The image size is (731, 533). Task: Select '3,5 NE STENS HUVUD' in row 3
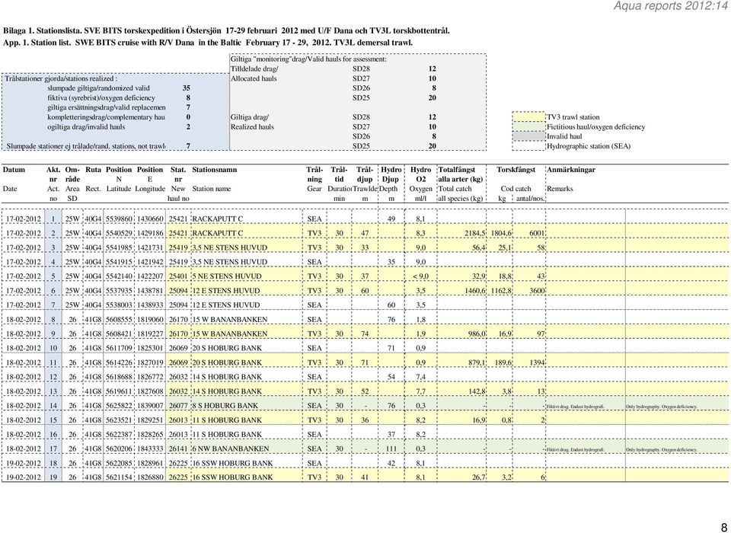click(230, 247)
